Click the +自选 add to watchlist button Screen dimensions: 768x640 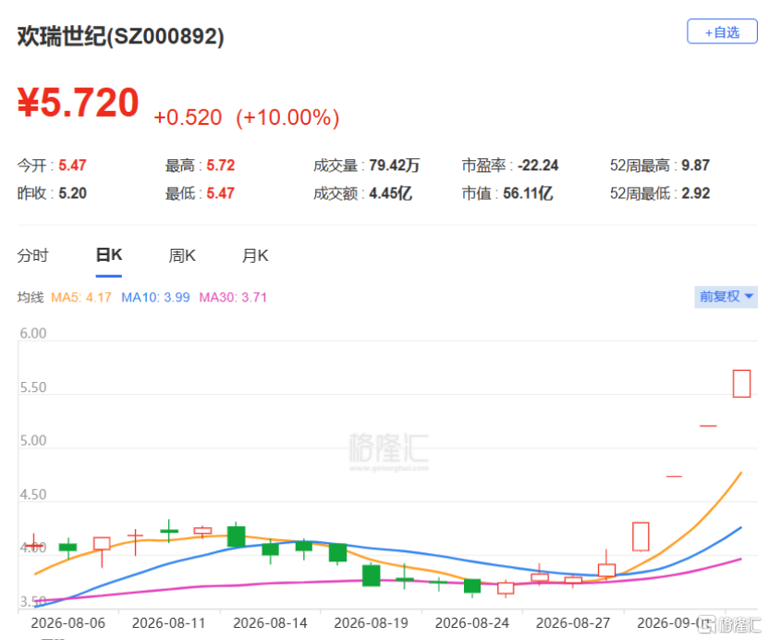722,31
